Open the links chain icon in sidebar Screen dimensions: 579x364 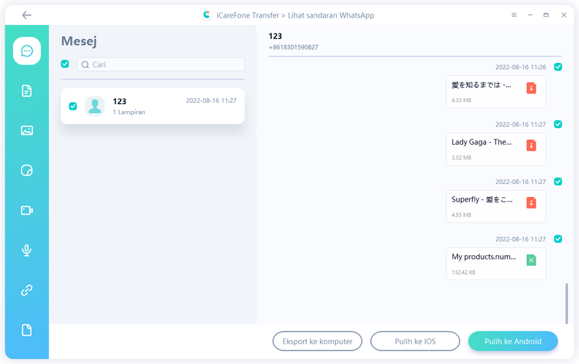tap(26, 290)
